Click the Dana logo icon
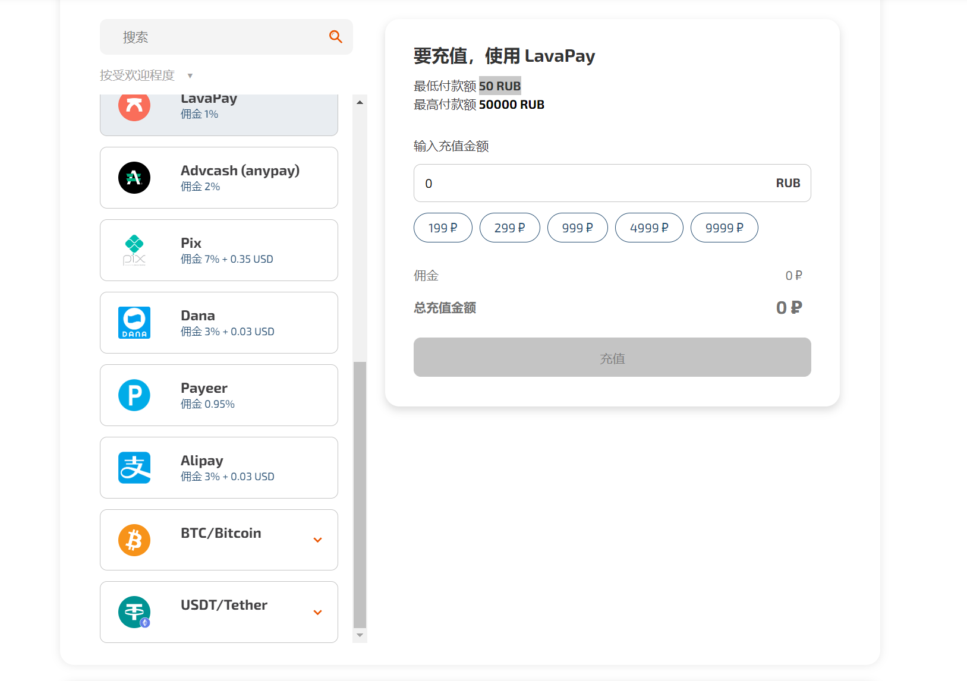Viewport: 967px width, 681px height. 134,323
